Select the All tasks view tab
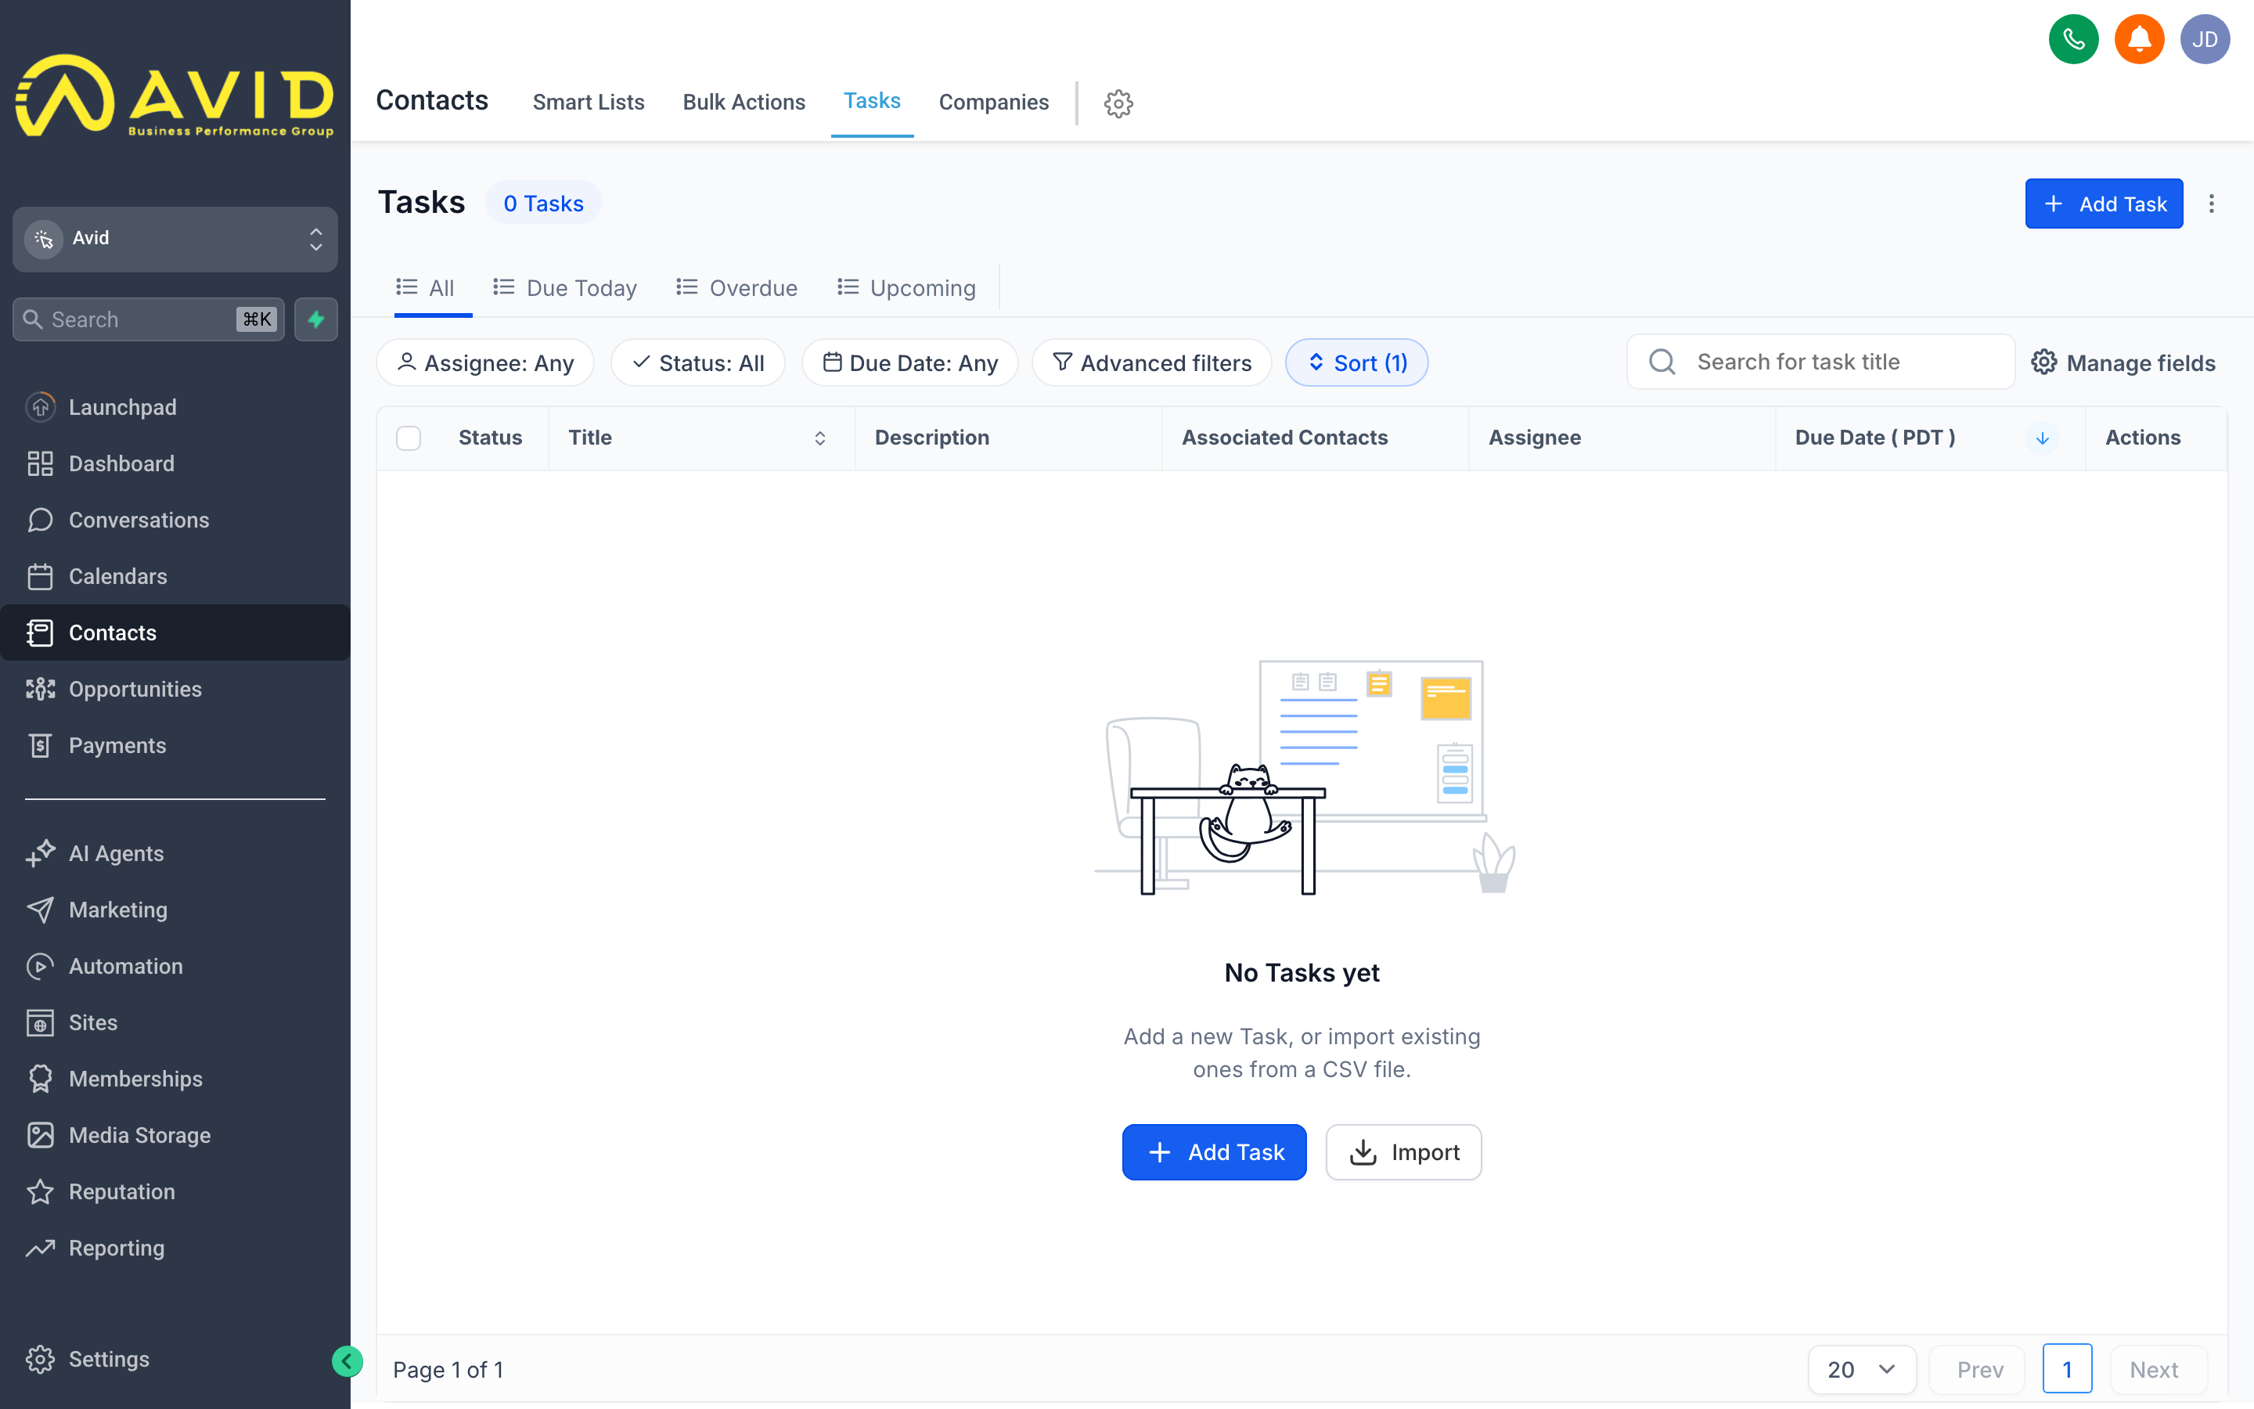2254x1409 pixels. [425, 288]
